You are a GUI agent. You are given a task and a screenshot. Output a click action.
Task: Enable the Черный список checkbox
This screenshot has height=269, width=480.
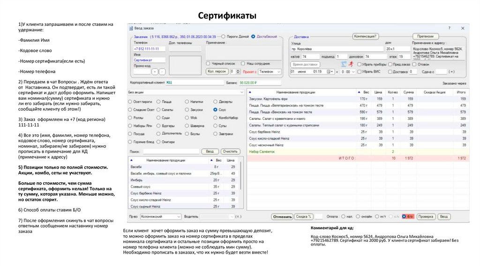tap(208, 63)
